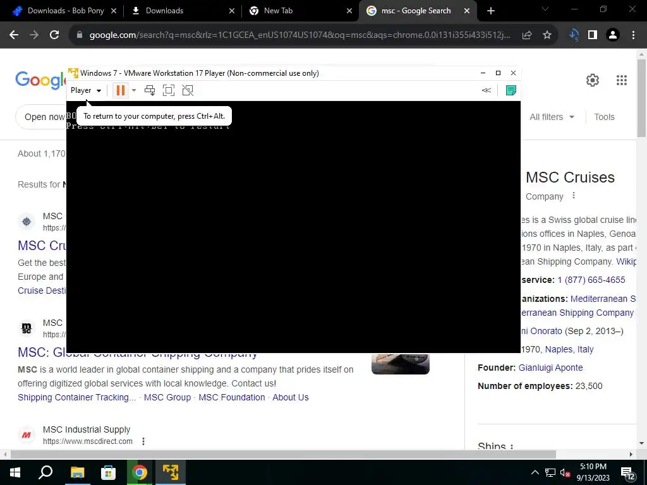
Task: Open the Google logo homepage link
Action: (x=40, y=80)
